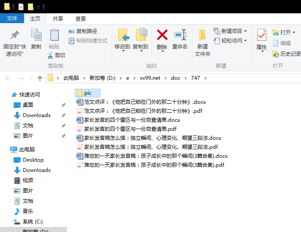Select 家长发言稿怎么搭 .docx file

pos(149,138)
